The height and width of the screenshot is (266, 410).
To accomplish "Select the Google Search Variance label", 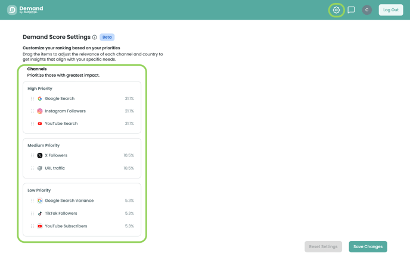I will coord(69,201).
